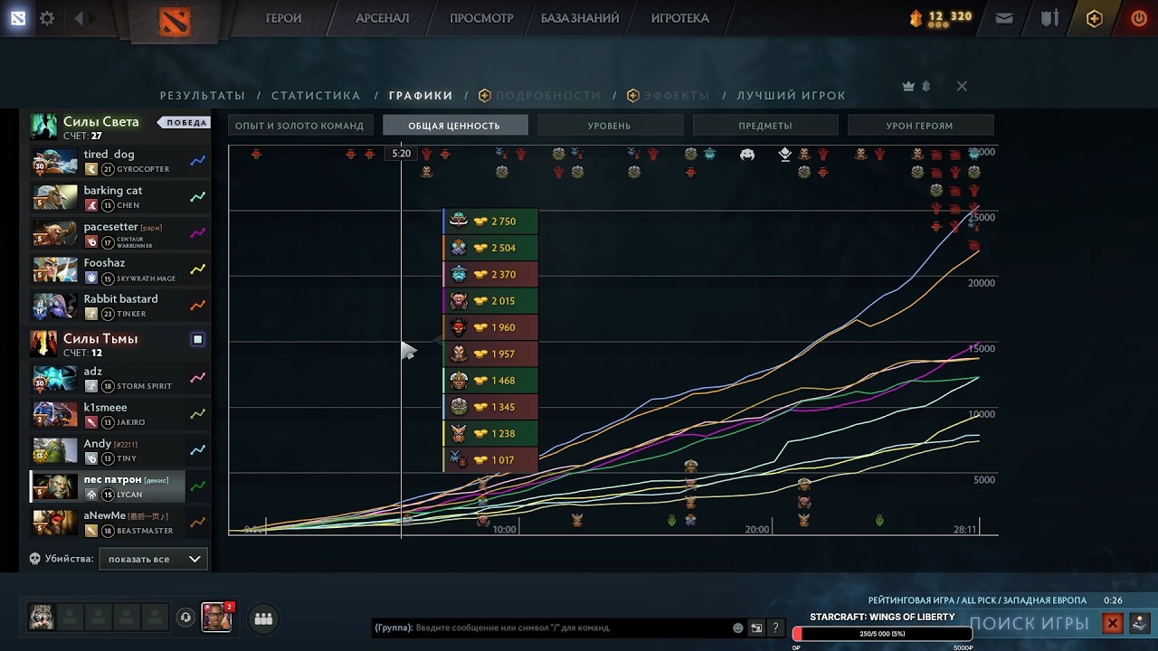Toggle graph line for barking cat
The image size is (1158, 651).
197,197
